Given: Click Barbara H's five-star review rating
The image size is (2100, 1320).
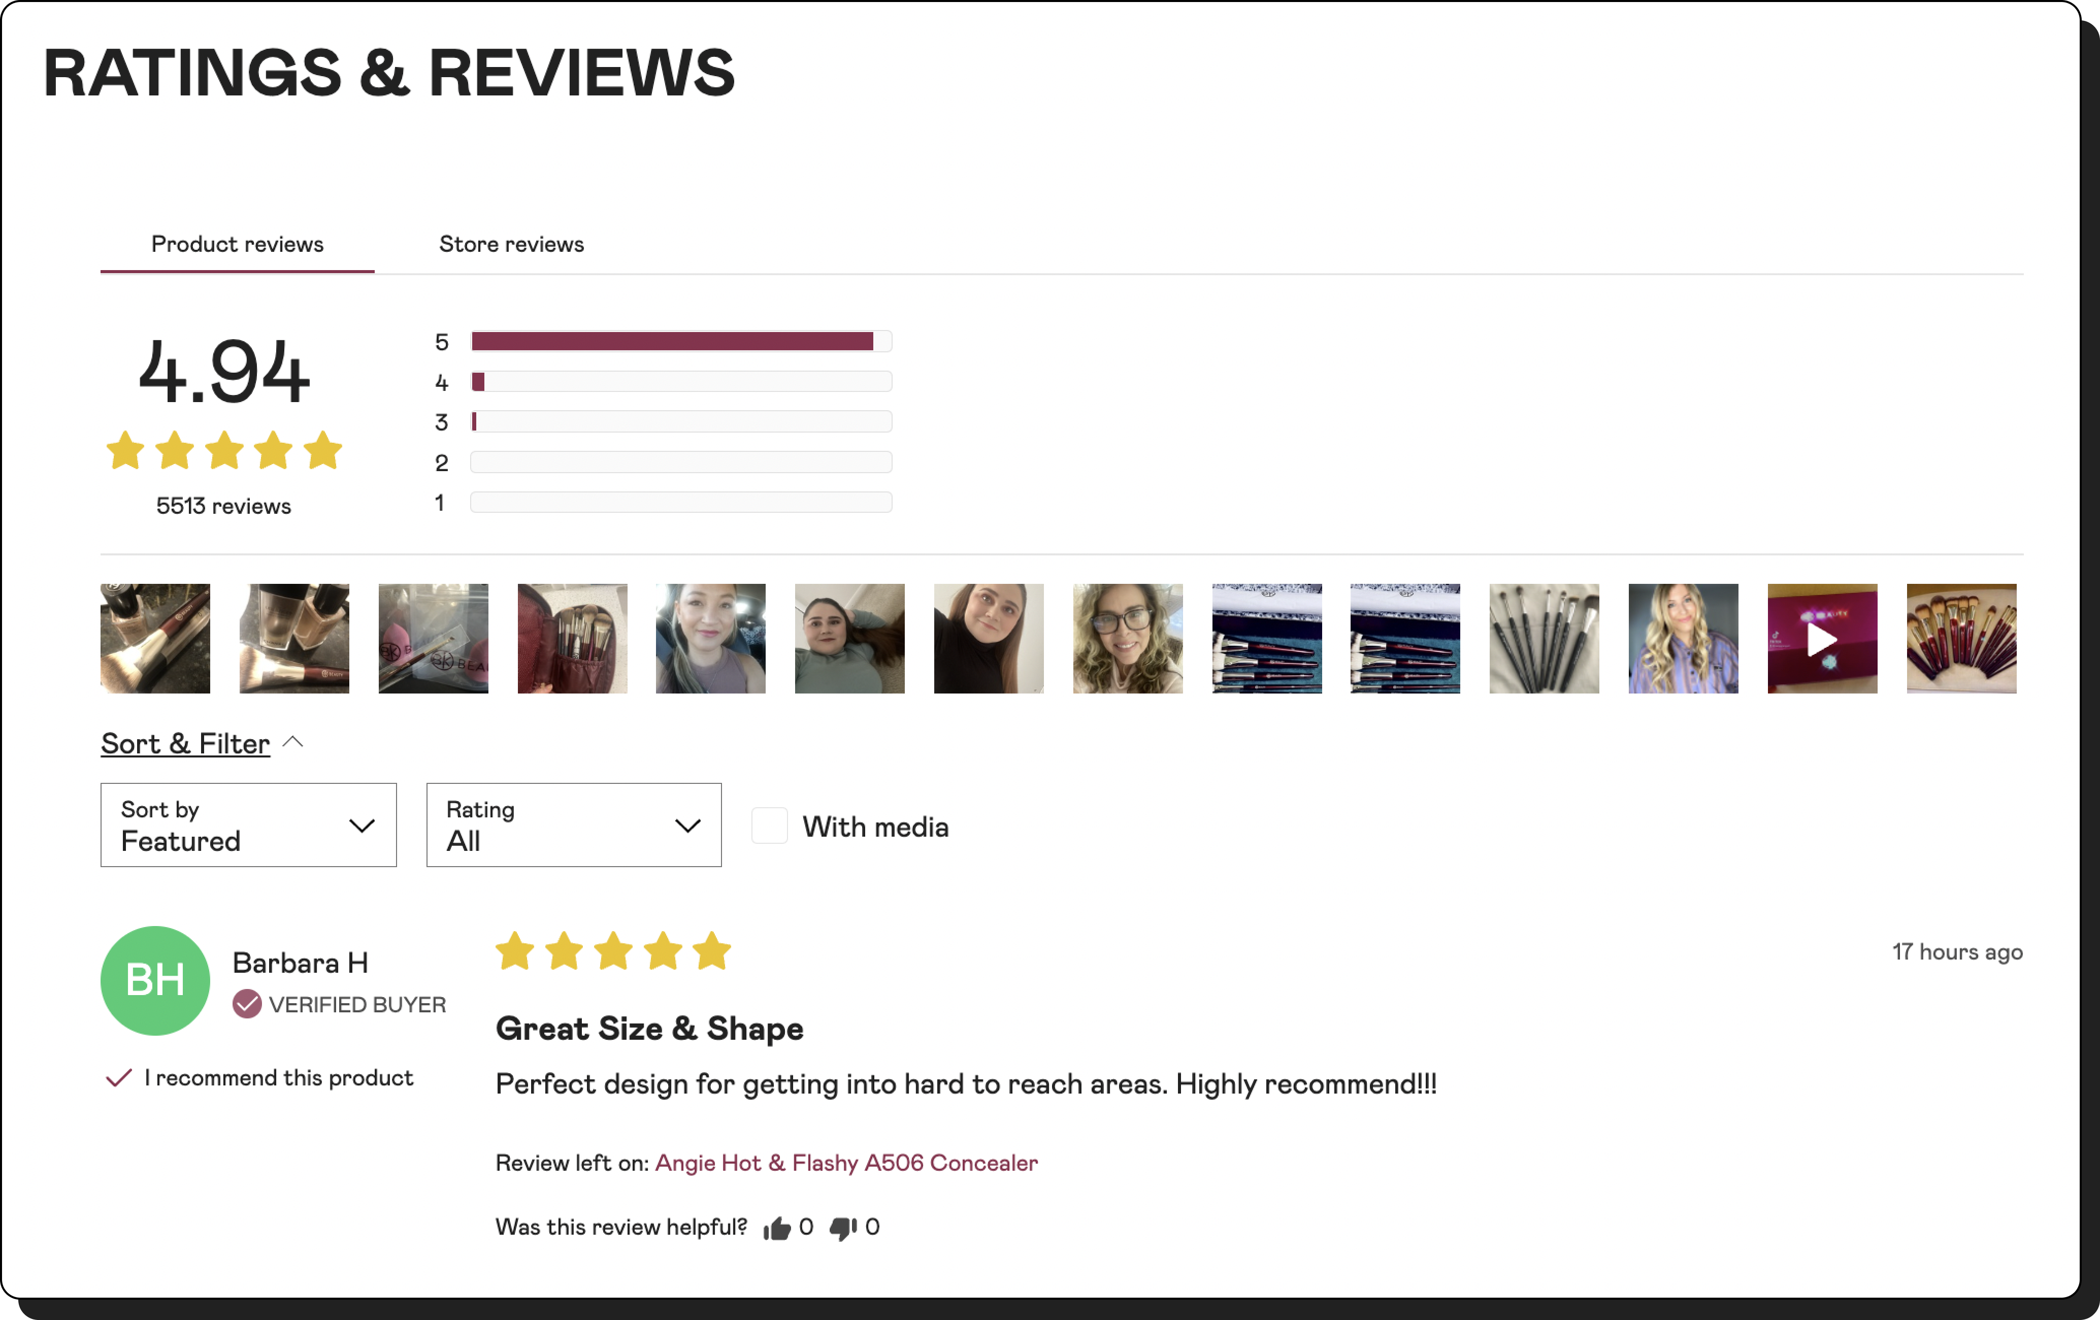Looking at the screenshot, I should pyautogui.click(x=614, y=951).
